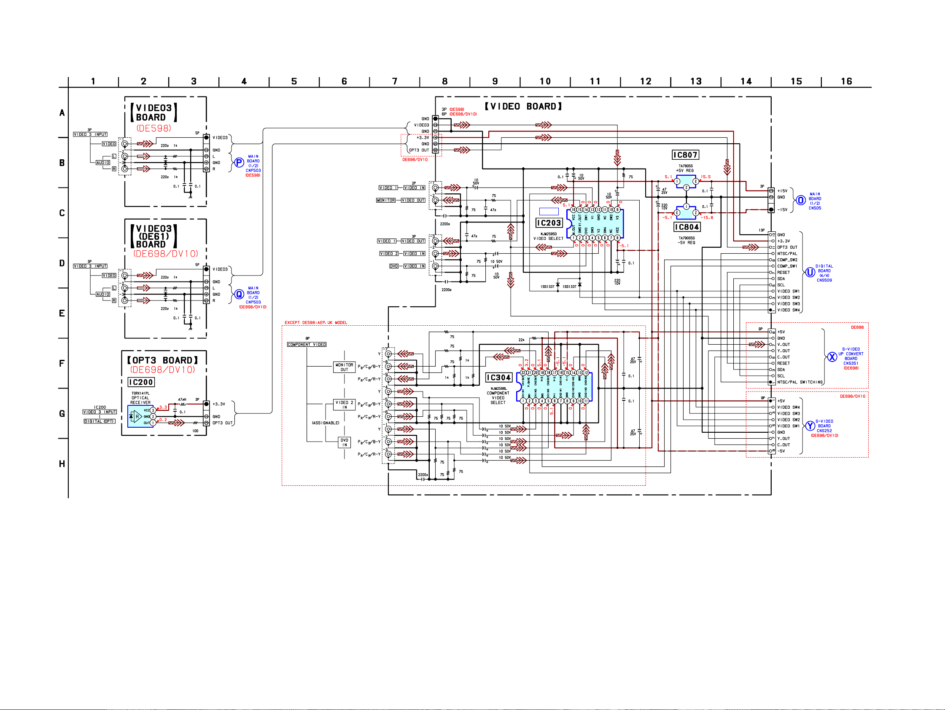Click the circled Q connector symbol

[x=239, y=294]
